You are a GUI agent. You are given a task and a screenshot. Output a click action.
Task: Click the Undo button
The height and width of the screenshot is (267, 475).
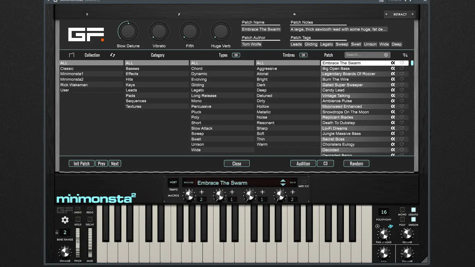[x=78, y=209]
